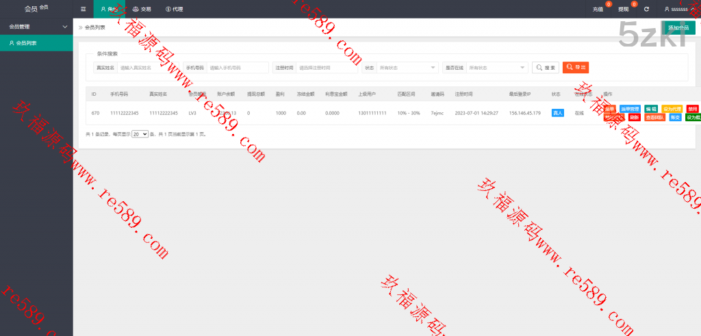The height and width of the screenshot is (336, 701).
Task: Focus the 真实姓名 search input
Action: point(148,68)
